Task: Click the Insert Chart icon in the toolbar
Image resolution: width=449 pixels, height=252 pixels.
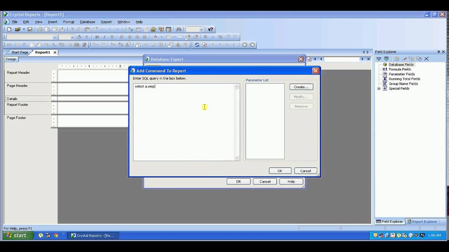Action: (x=76, y=44)
